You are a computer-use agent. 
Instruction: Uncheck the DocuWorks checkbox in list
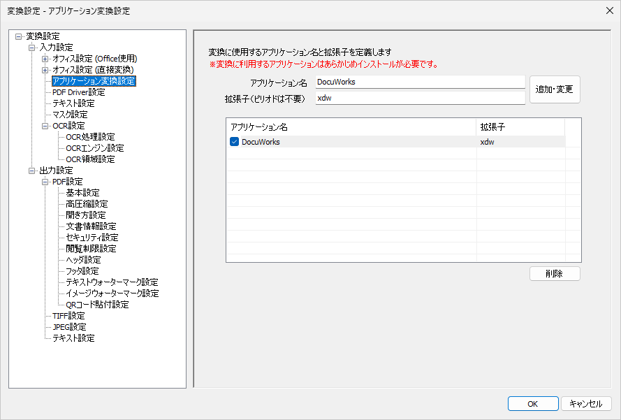[x=234, y=142]
